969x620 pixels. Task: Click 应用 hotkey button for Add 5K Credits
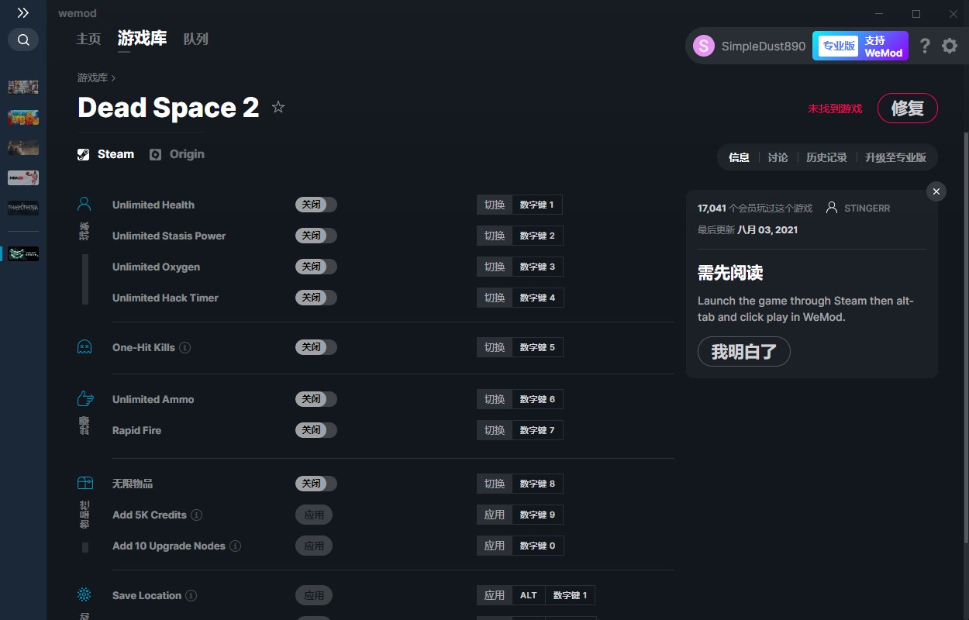point(495,515)
